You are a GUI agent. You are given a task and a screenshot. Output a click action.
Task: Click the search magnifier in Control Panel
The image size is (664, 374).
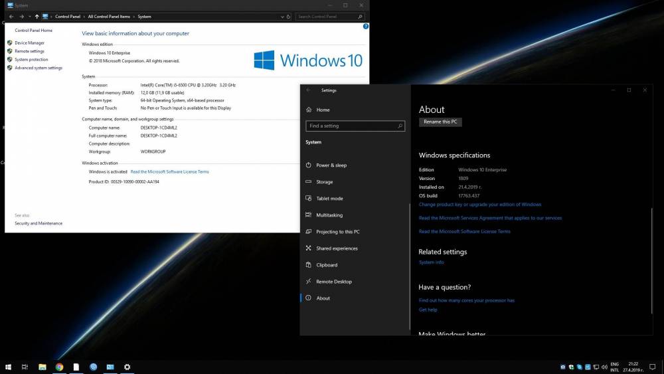pyautogui.click(x=361, y=17)
